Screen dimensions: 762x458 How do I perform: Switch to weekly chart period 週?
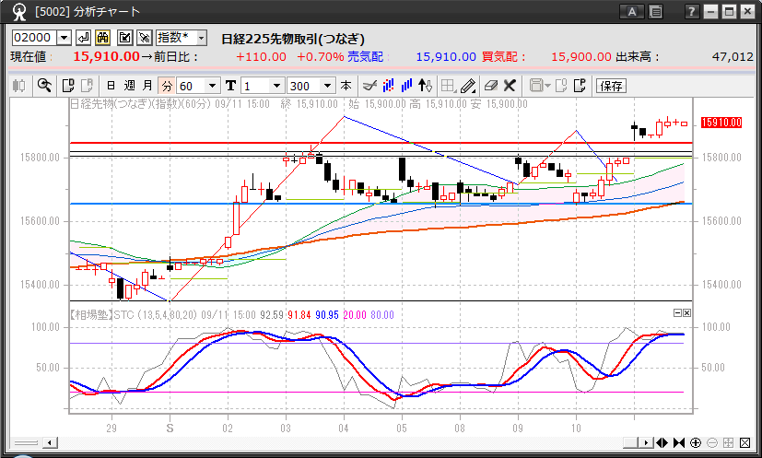129,86
